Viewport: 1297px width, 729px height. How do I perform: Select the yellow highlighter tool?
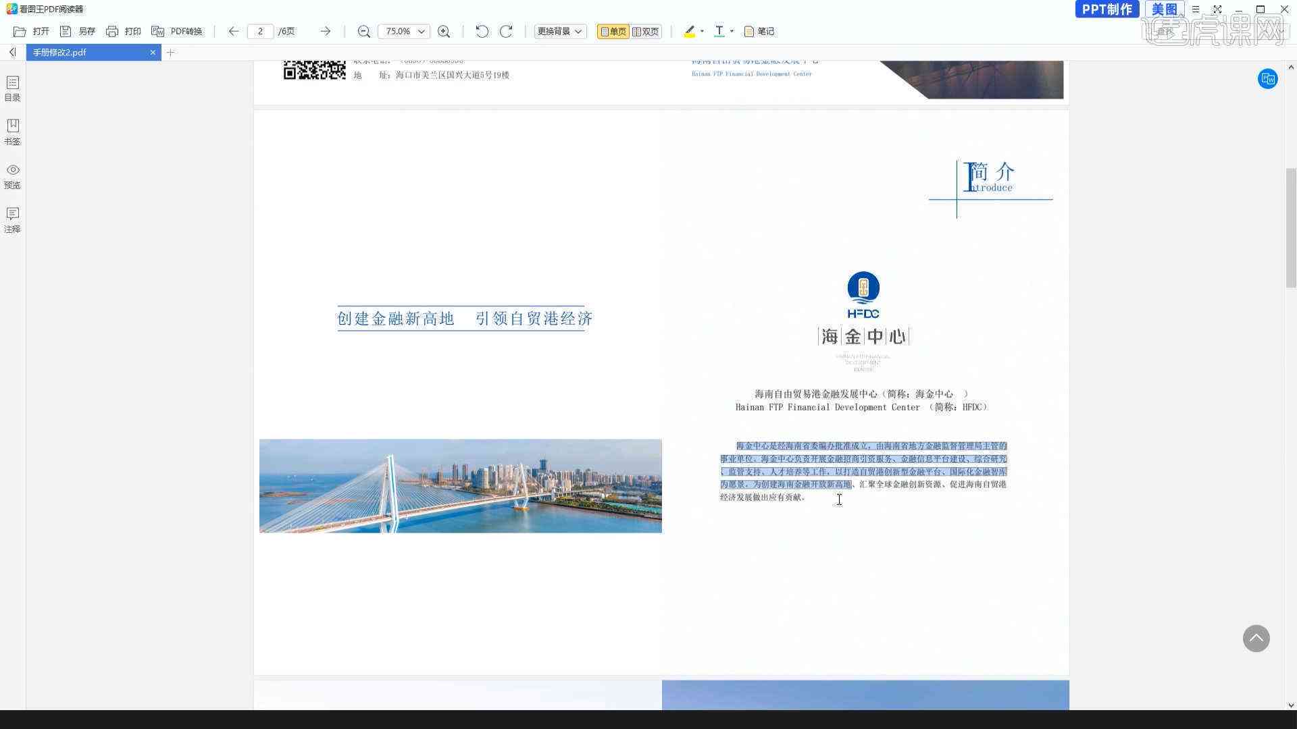pos(689,31)
